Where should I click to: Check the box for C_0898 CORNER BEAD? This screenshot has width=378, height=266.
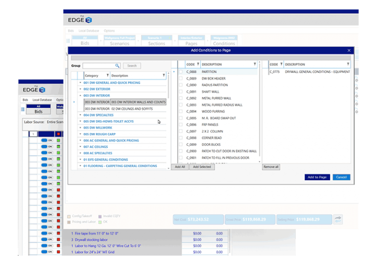[x=181, y=138]
